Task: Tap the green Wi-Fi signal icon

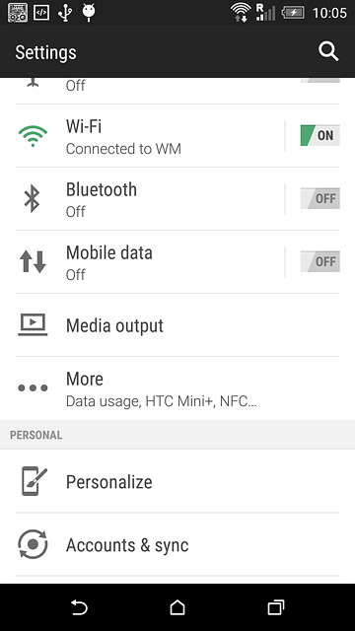Action: [33, 136]
